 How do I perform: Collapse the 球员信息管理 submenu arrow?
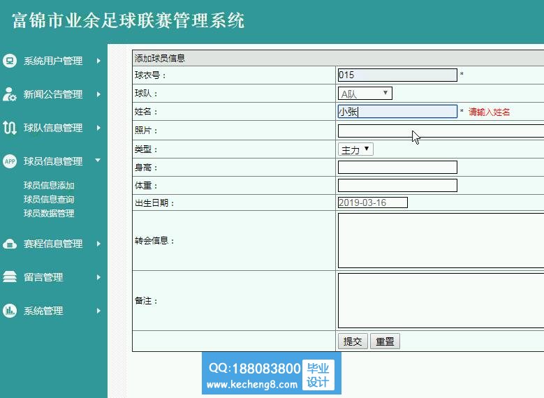click(x=98, y=161)
